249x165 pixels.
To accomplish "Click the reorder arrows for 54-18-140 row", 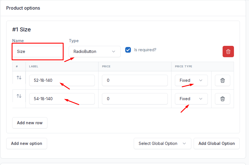I will pyautogui.click(x=19, y=96).
